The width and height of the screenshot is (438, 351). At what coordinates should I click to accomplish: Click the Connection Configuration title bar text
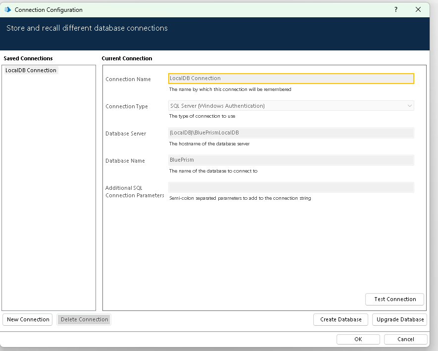[49, 10]
